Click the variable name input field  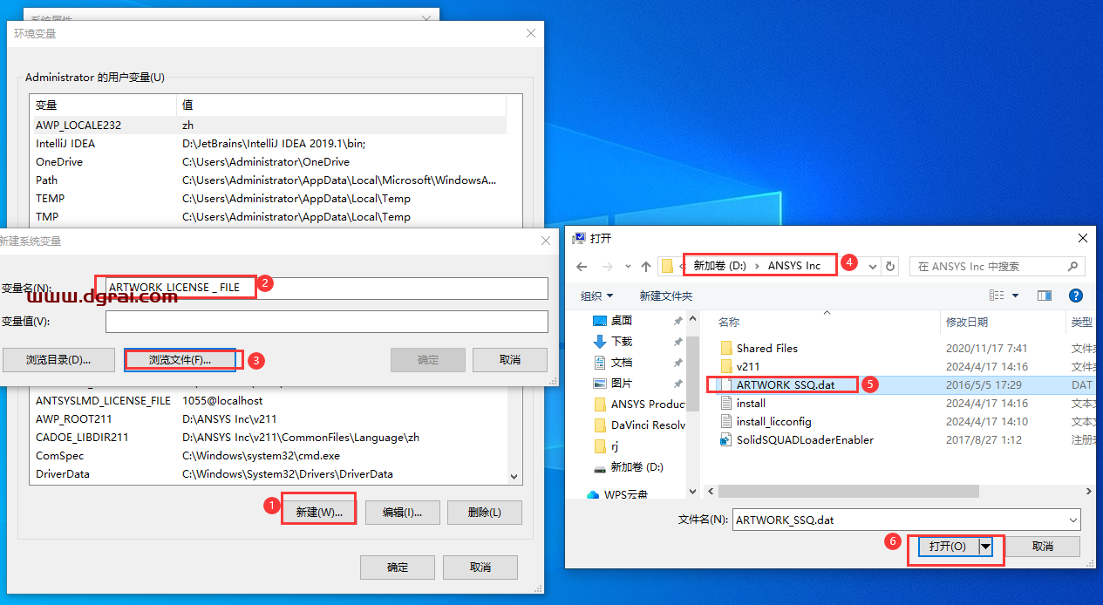[327, 288]
